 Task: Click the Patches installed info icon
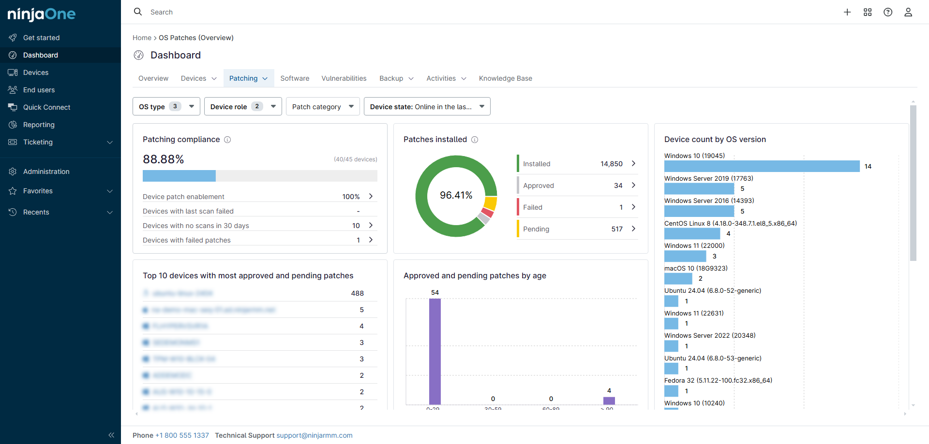coord(475,140)
